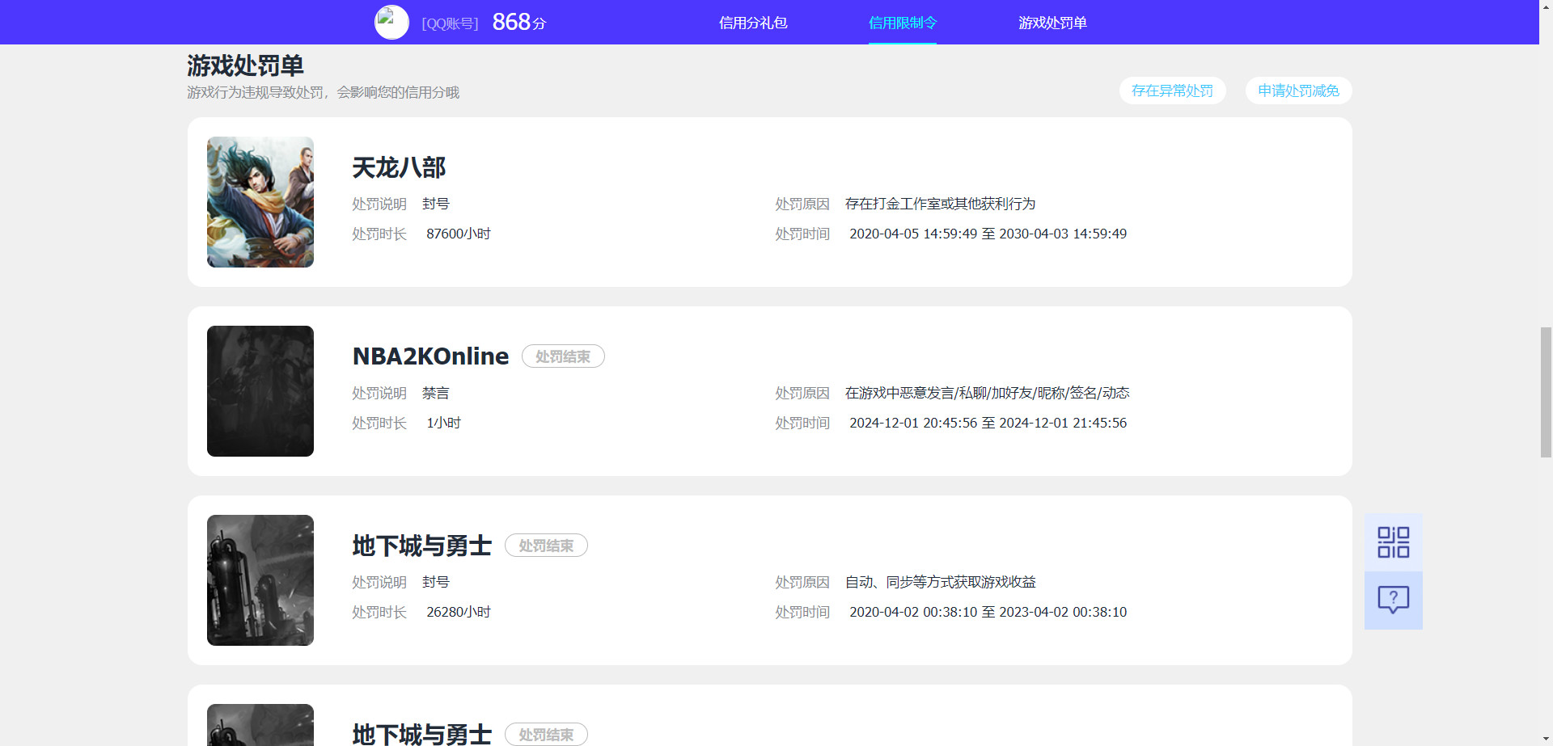The image size is (1553, 746).
Task: Click first 地下城与勇士 cover thumbnail with 26280小时
Action: point(260,580)
